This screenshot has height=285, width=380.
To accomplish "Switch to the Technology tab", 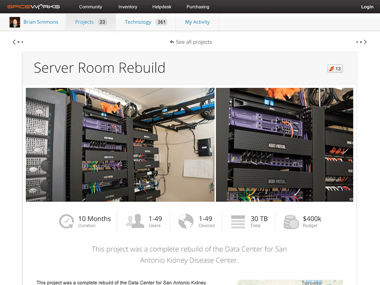I will [x=138, y=21].
